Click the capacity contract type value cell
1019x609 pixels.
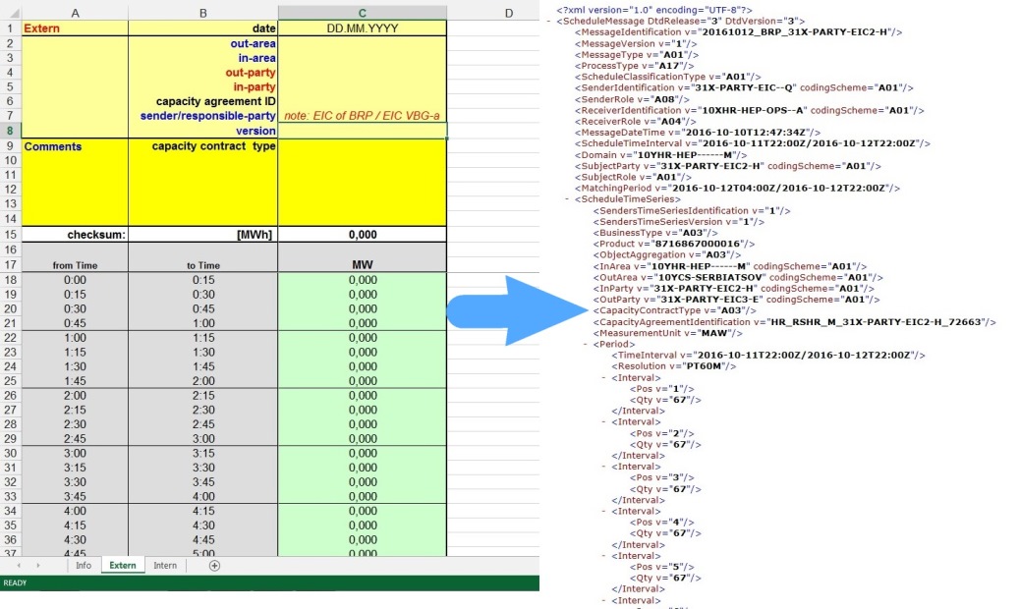click(362, 146)
